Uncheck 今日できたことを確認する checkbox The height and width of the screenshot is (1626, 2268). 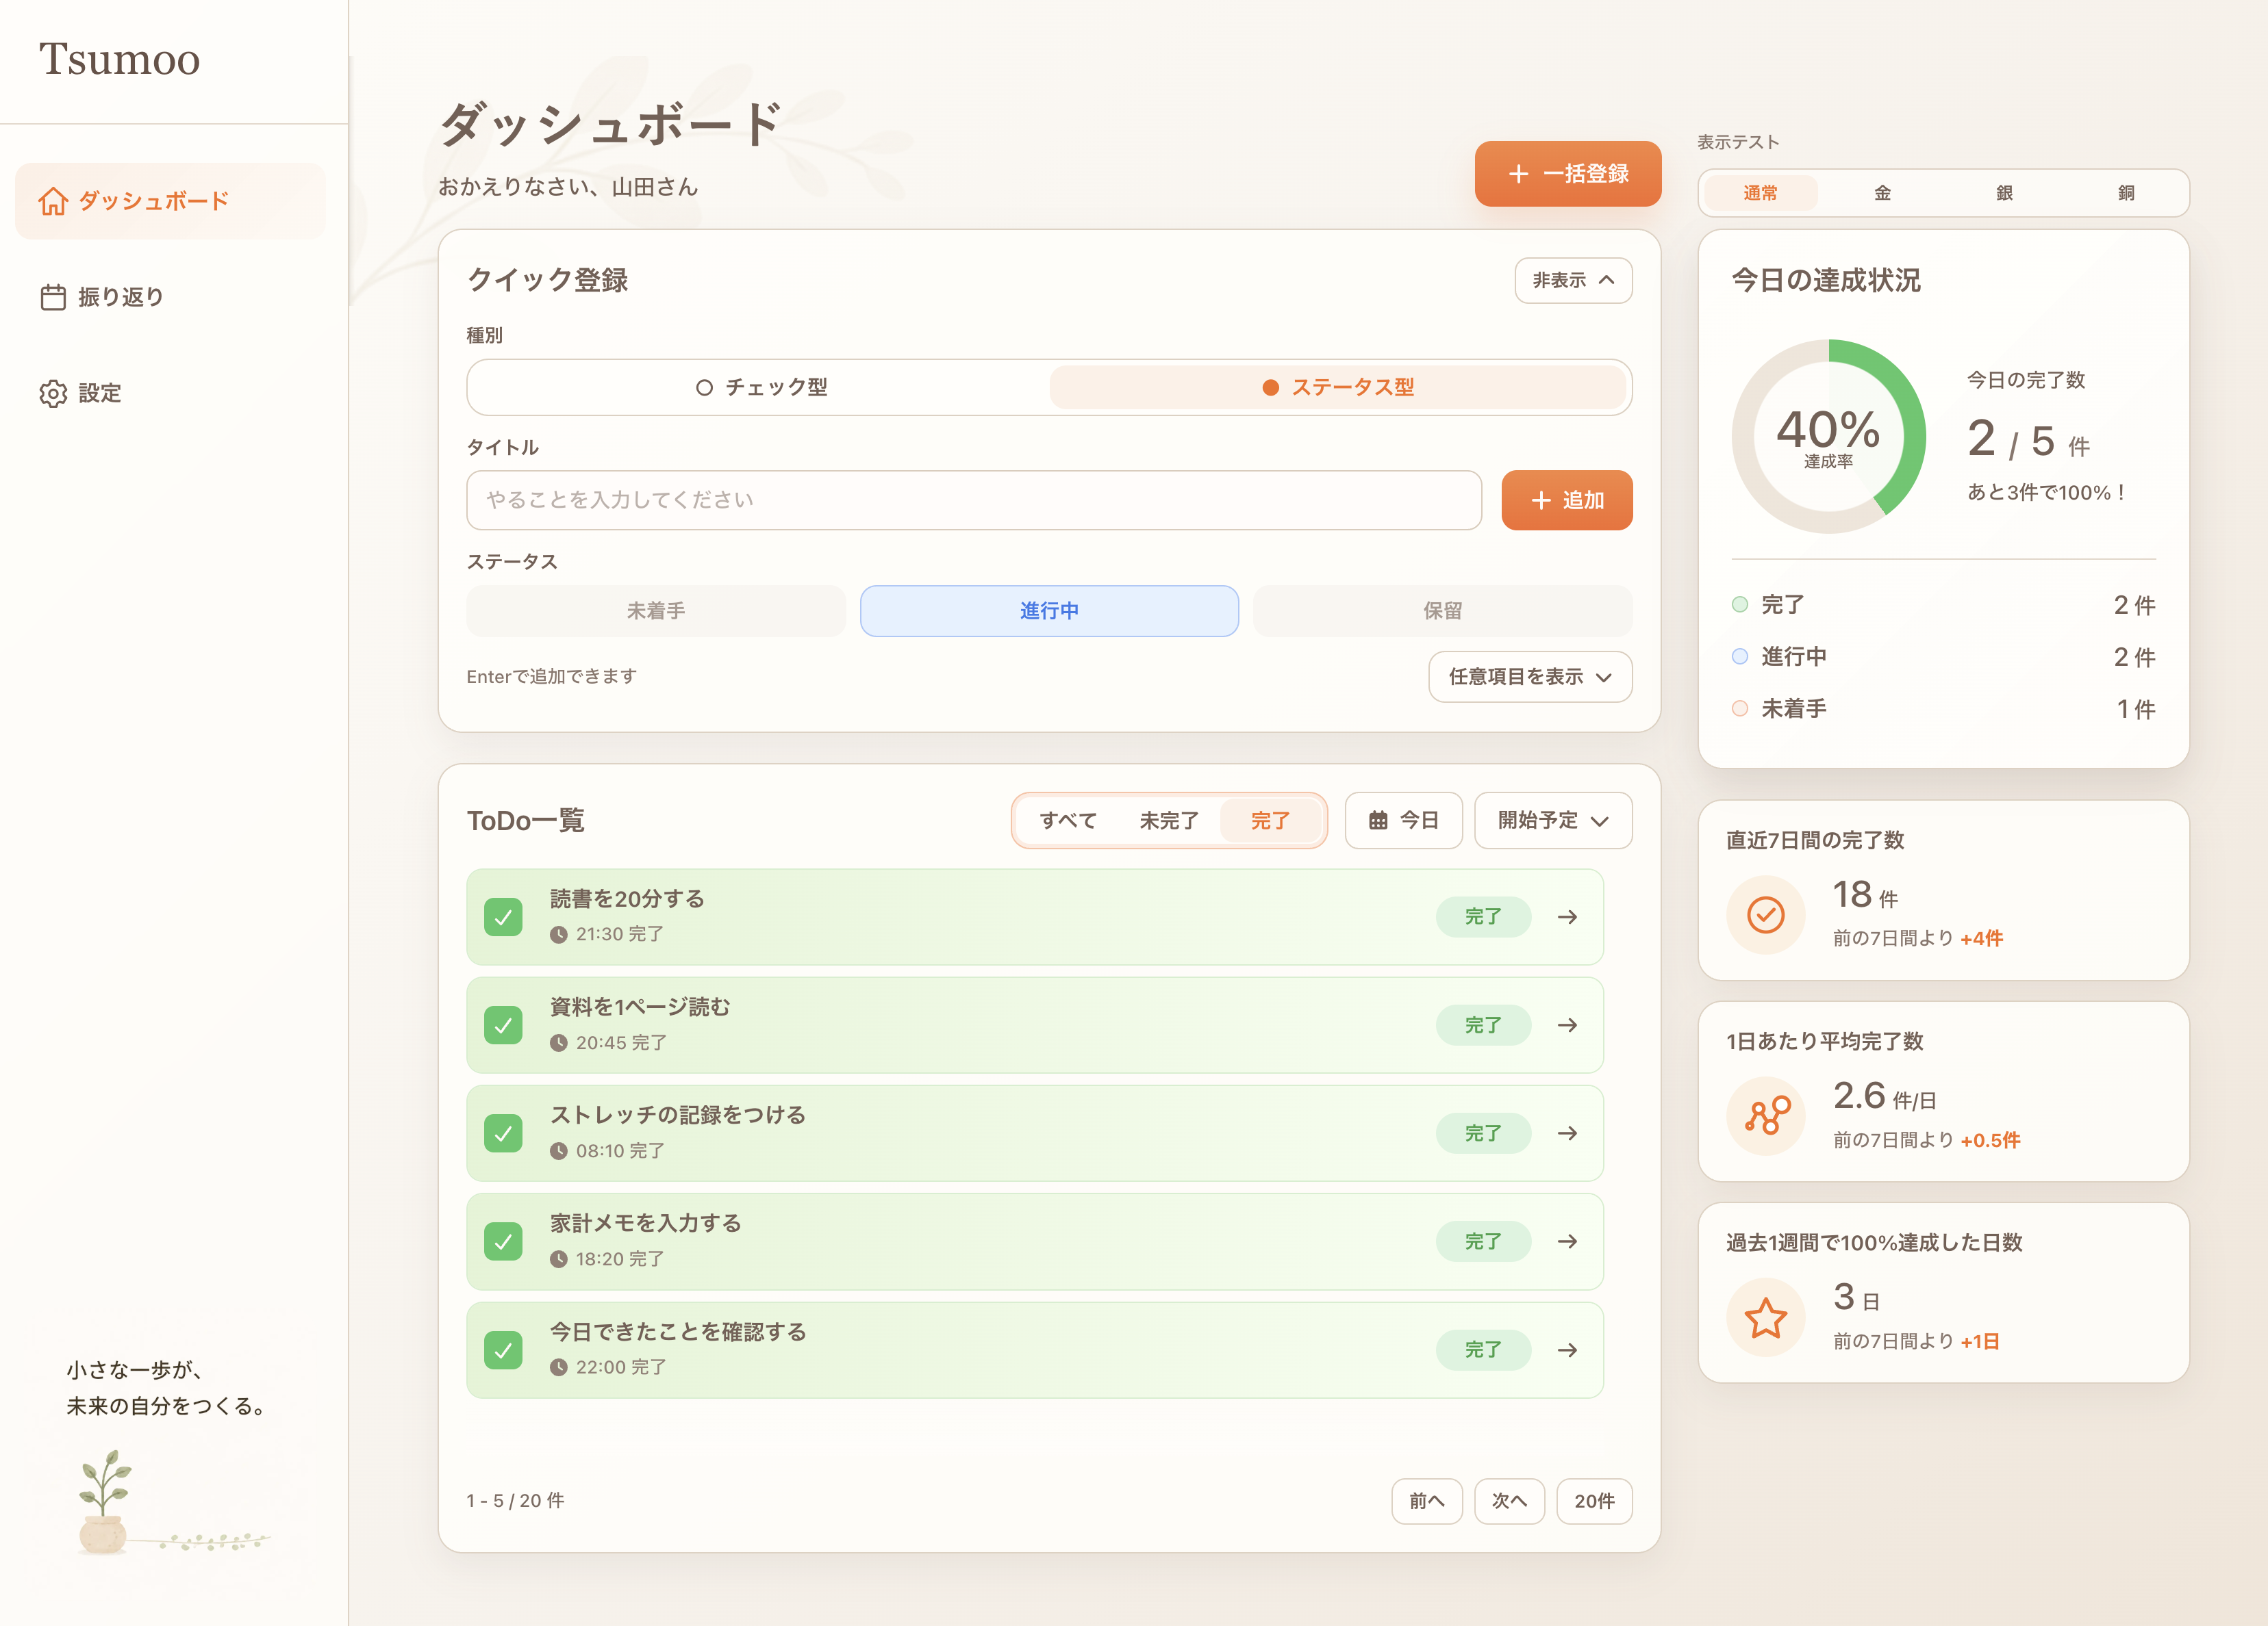pos(503,1350)
